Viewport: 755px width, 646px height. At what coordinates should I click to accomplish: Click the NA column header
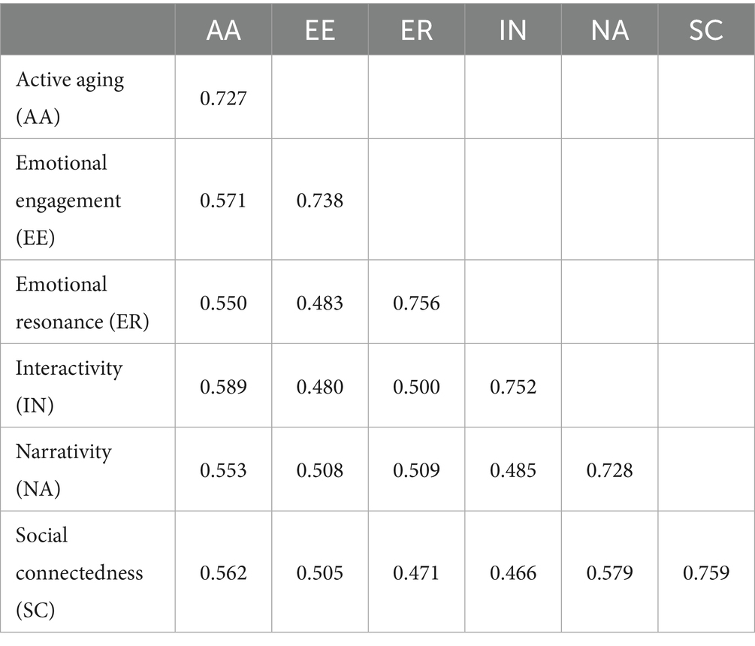click(x=609, y=31)
